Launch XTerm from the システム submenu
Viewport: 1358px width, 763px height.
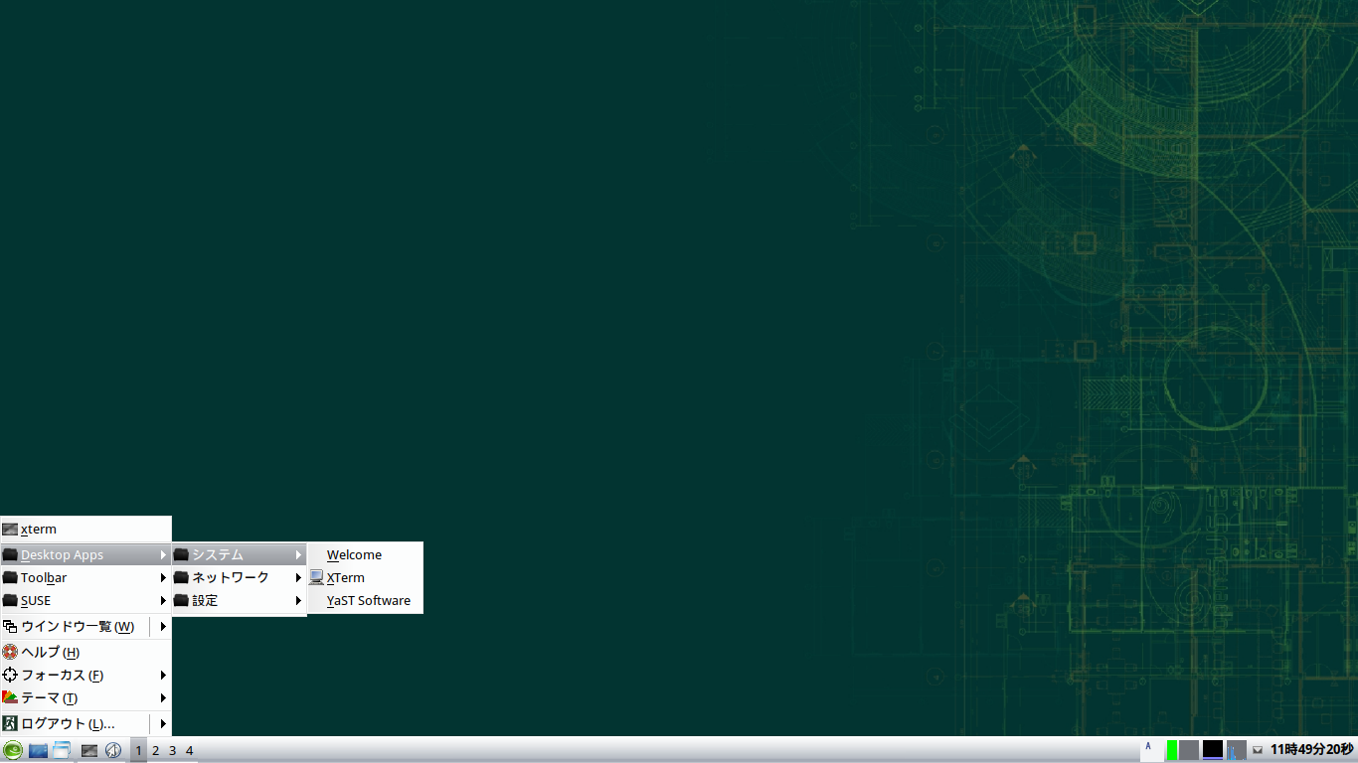pos(365,578)
